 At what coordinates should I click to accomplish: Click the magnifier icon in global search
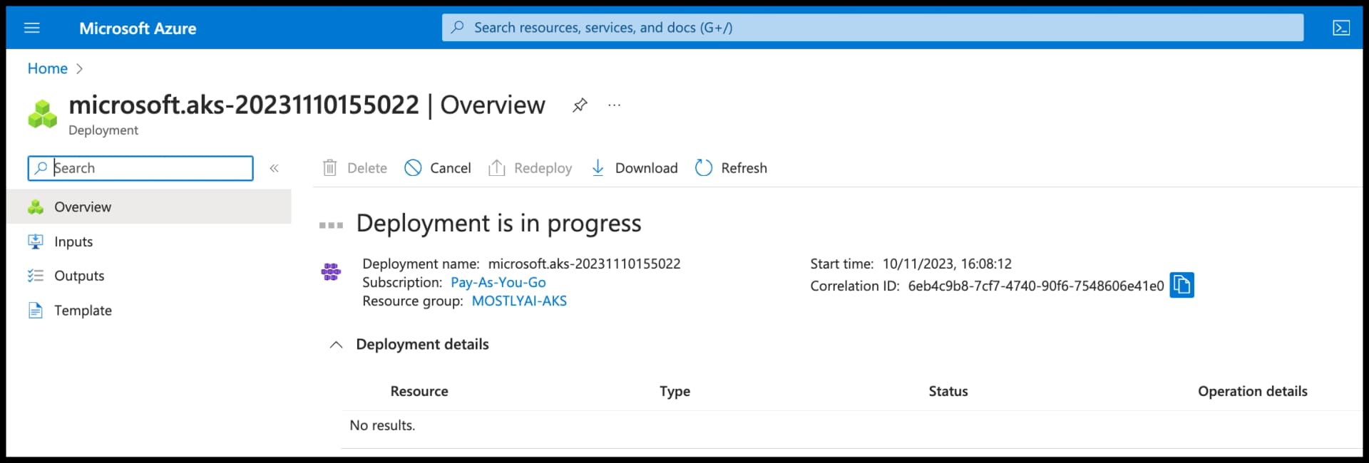pyautogui.click(x=458, y=27)
